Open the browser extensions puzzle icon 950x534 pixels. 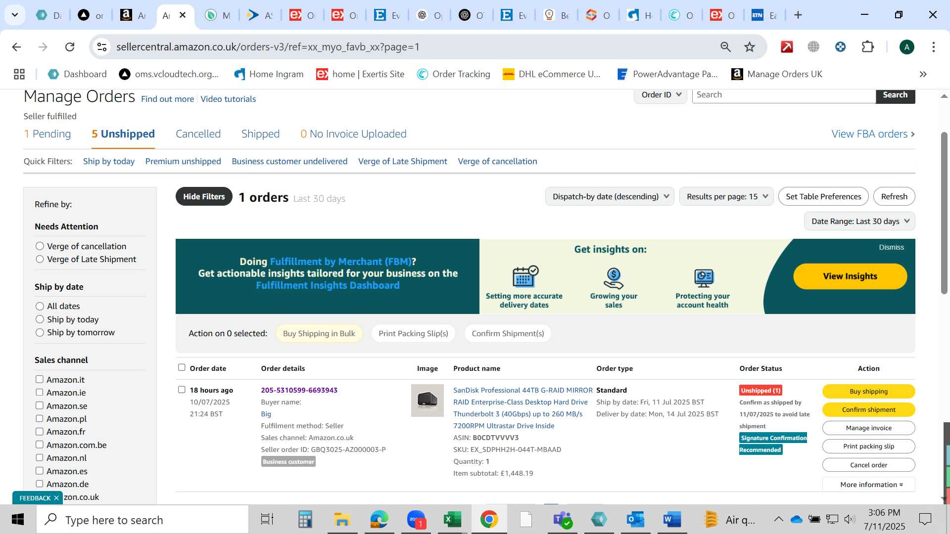[867, 47]
